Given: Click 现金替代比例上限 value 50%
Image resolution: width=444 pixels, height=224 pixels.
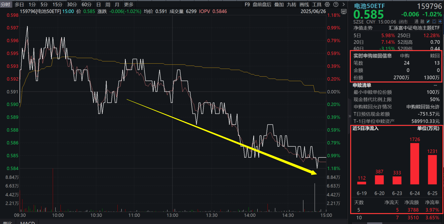Looking at the screenshot, I should tap(435, 99).
